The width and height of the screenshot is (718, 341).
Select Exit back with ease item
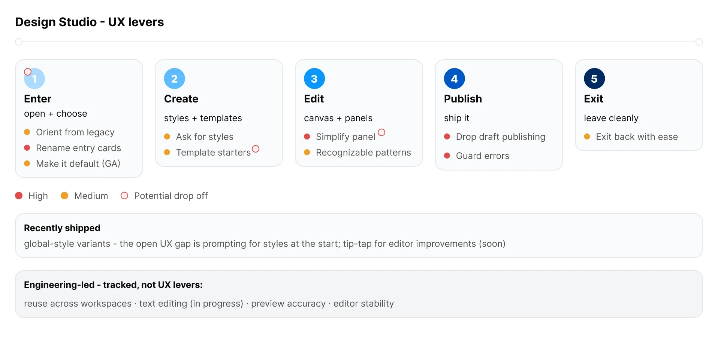pyautogui.click(x=631, y=137)
